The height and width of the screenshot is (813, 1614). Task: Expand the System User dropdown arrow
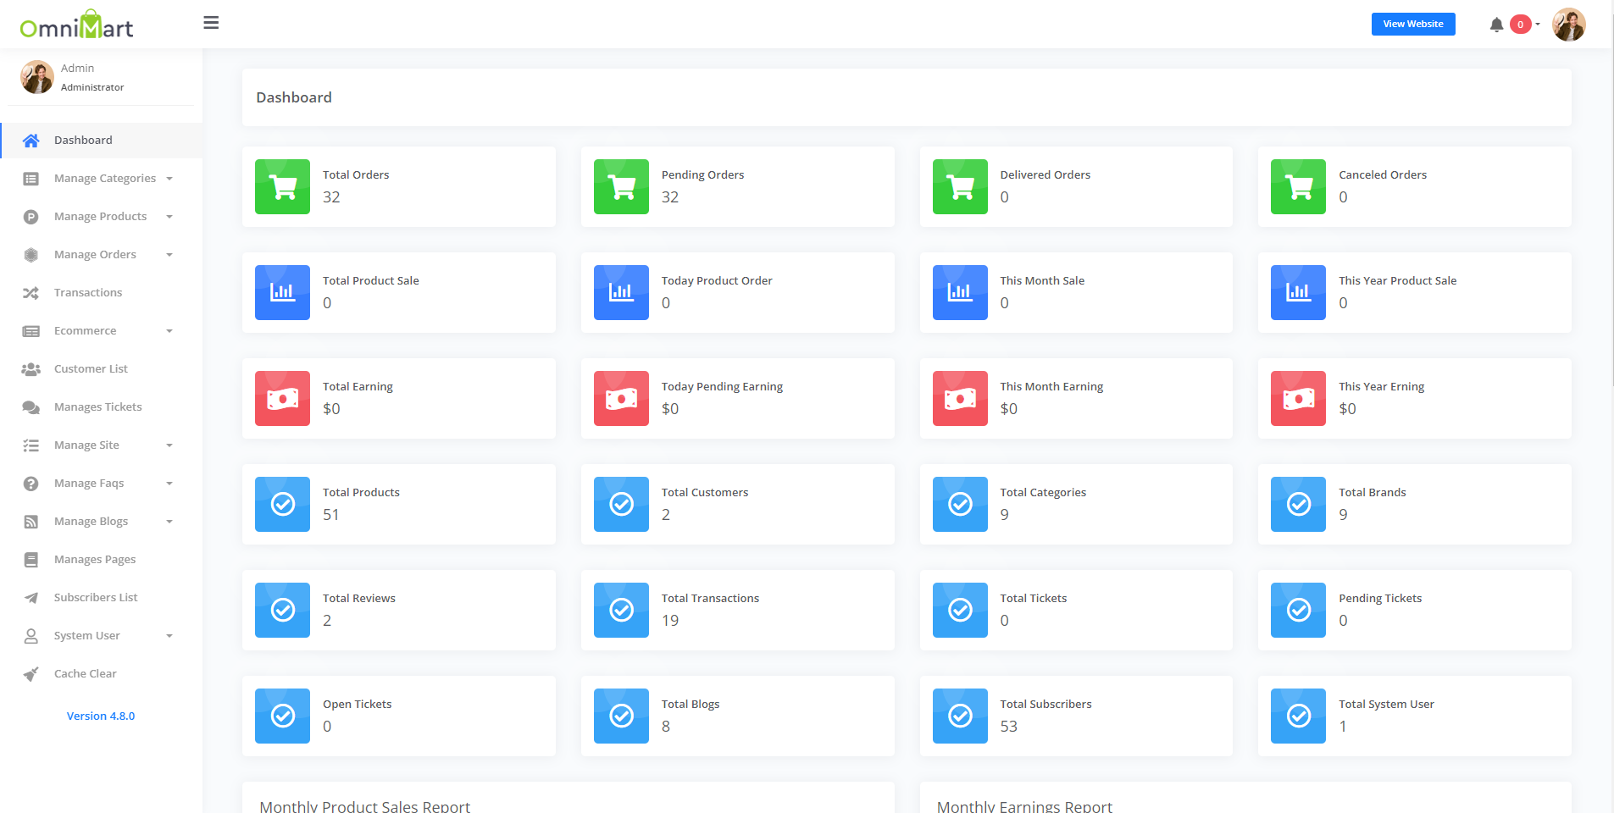169,636
